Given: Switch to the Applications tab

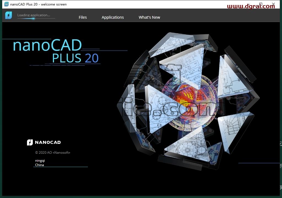Looking at the screenshot, I should point(113,17).
